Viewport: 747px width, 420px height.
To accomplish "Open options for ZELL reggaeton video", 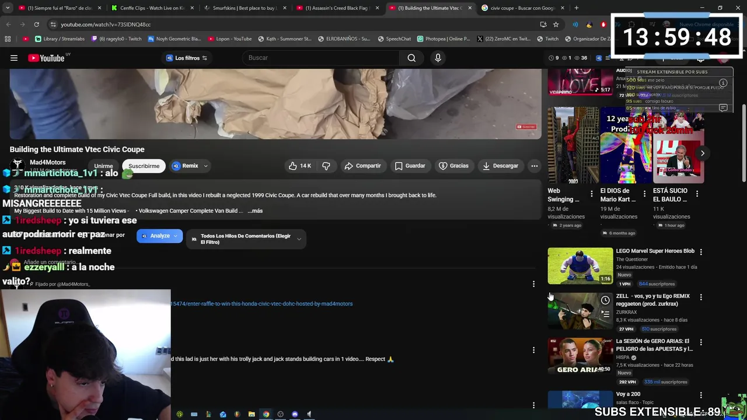I will tap(701, 297).
